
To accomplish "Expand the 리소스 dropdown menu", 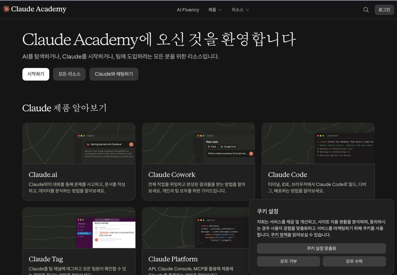I will click(241, 10).
